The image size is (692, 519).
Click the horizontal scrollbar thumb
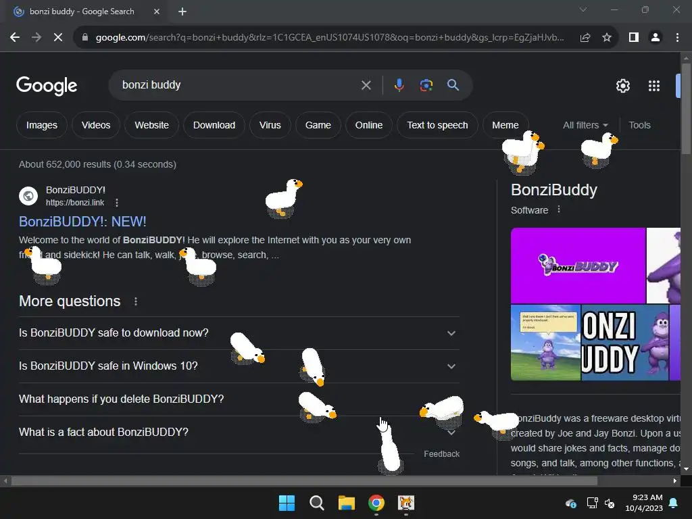(304, 480)
